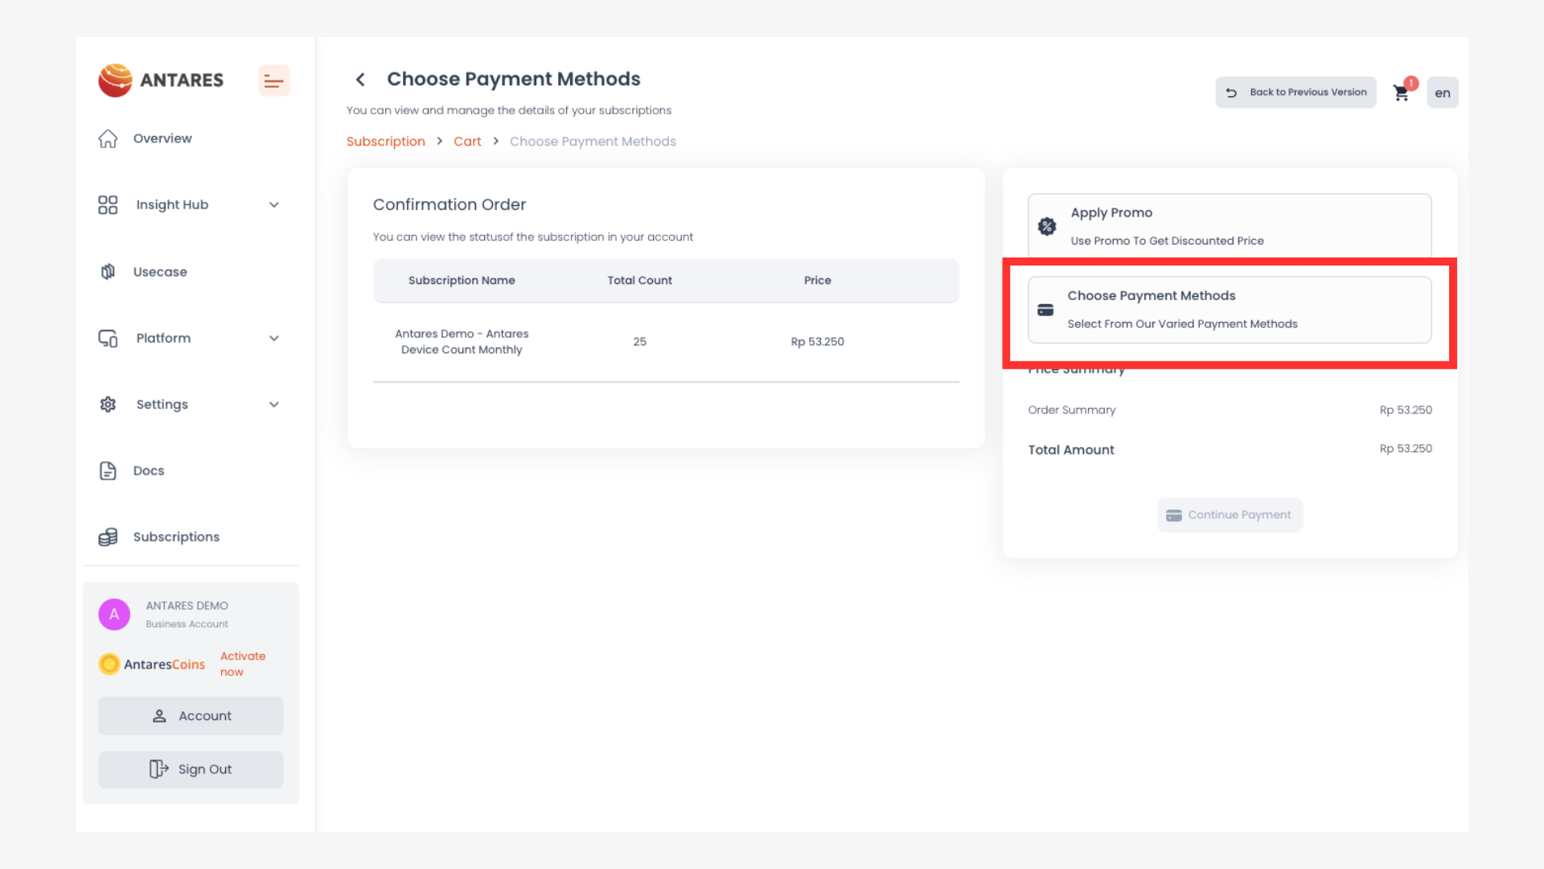Viewport: 1544px width, 869px height.
Task: Click the shopping cart icon
Action: [x=1402, y=93]
